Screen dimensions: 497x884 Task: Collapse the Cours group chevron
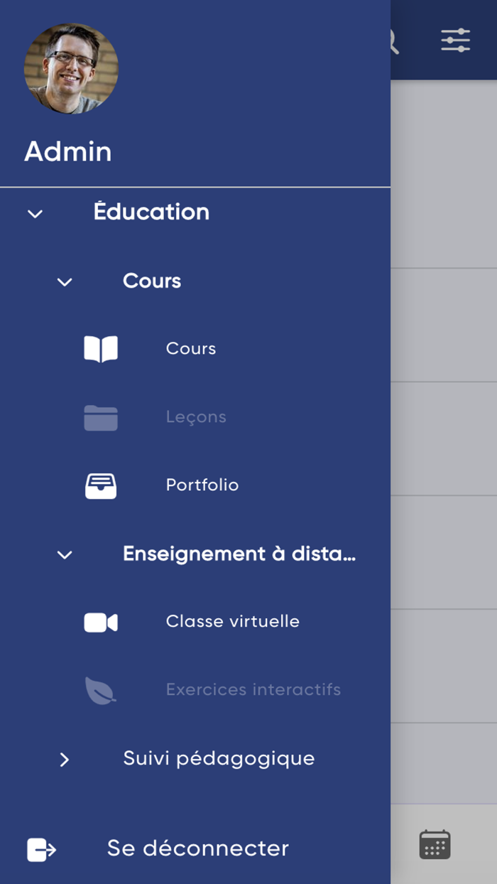pyautogui.click(x=65, y=282)
